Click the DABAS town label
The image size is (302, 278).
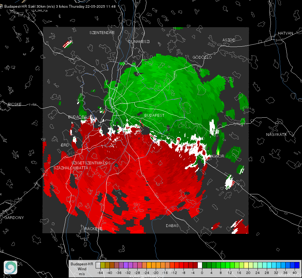(x=172, y=225)
